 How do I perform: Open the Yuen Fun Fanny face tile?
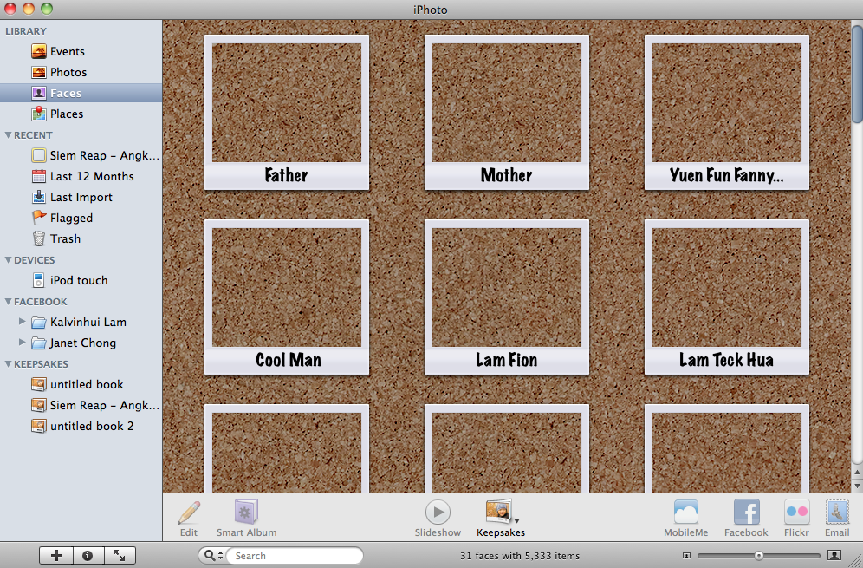(x=727, y=113)
